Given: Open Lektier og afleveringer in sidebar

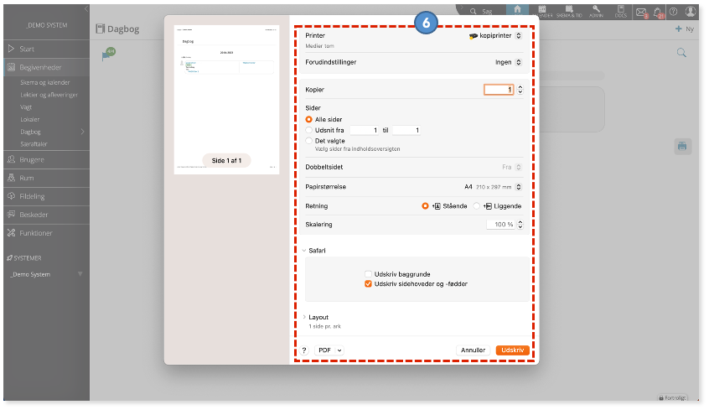Looking at the screenshot, I should click(49, 95).
